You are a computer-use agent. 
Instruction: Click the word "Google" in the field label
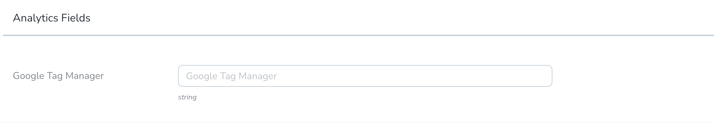29,76
